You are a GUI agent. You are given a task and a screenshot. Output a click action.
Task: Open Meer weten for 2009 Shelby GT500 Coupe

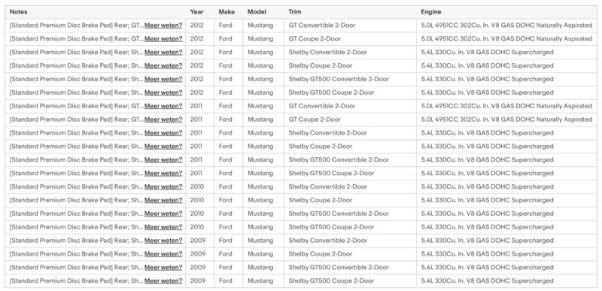pyautogui.click(x=163, y=280)
